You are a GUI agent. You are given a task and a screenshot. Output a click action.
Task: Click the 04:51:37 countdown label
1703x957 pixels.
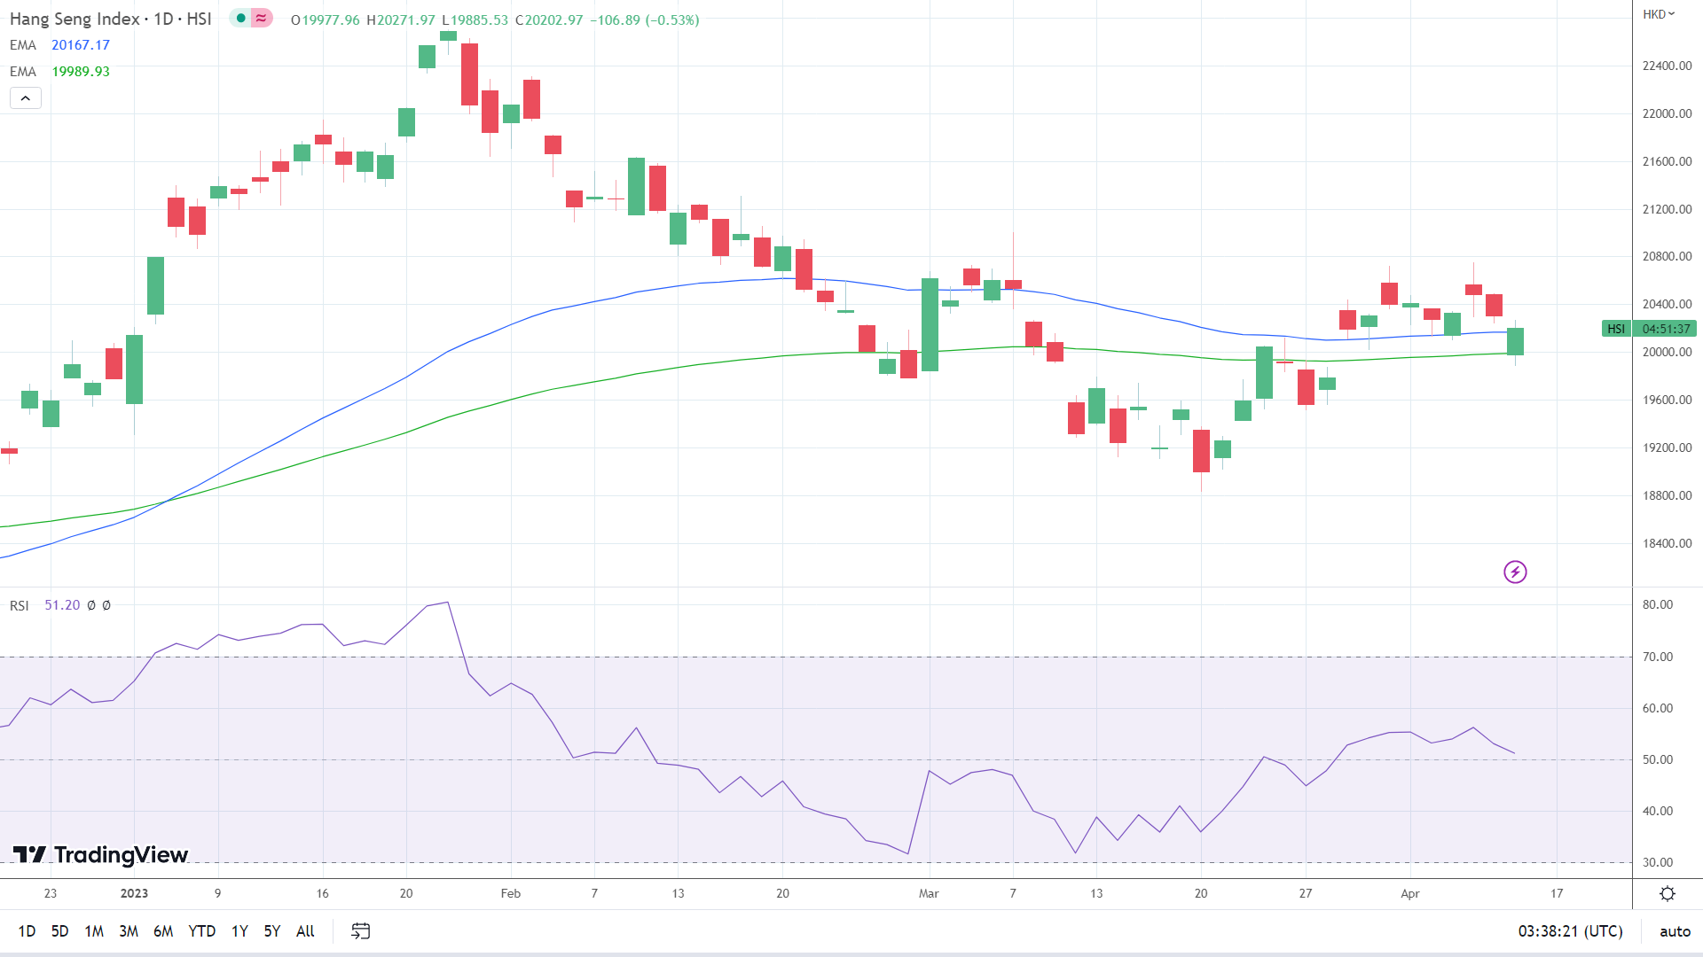pyautogui.click(x=1666, y=329)
